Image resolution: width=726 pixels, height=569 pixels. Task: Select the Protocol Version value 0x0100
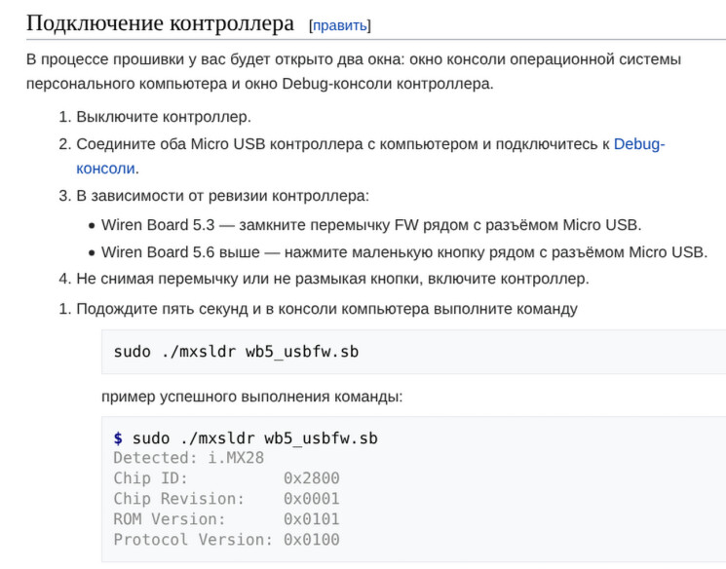coord(311,540)
